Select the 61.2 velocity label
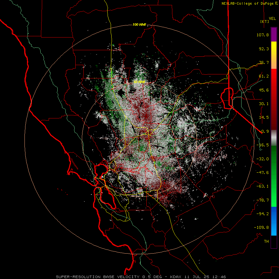This screenshot has width=279, height=279. (264, 76)
